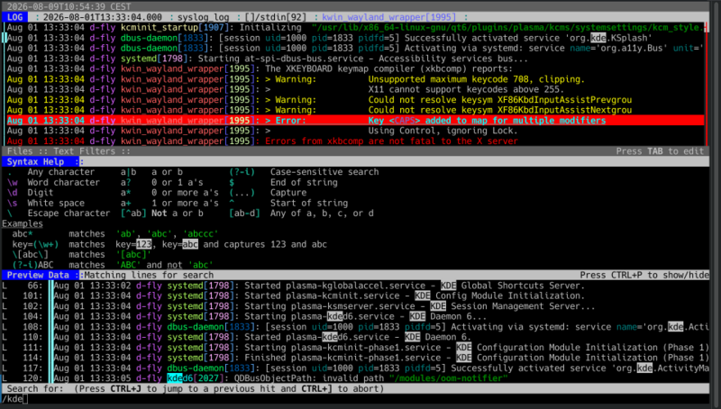The height and width of the screenshot is (409, 721).
Task: Click preview line 110 Started plasma-kded6.service
Action: (355, 337)
